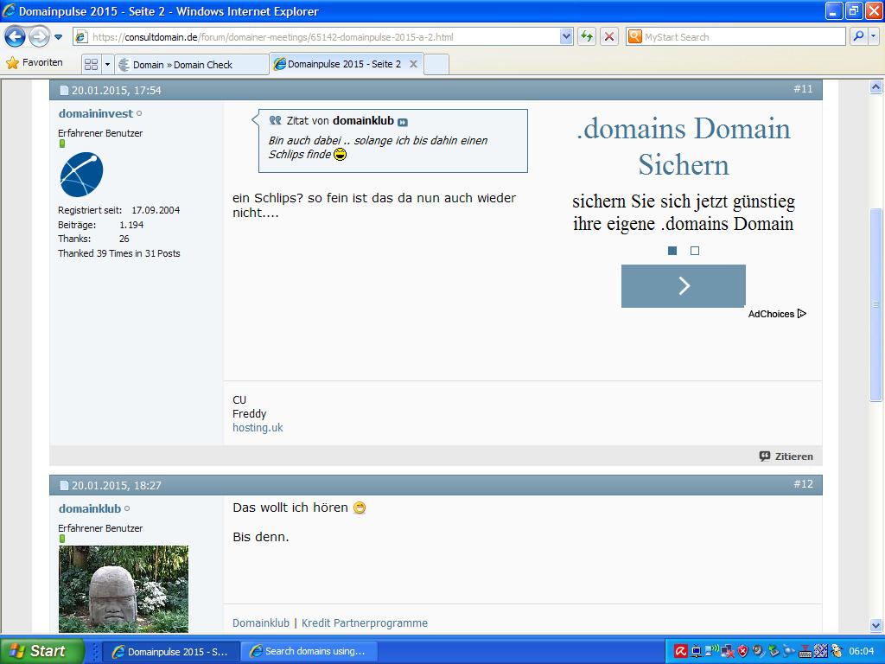885x664 pixels.
Task: Open recent pages dropdown next to Forward
Action: point(59,37)
